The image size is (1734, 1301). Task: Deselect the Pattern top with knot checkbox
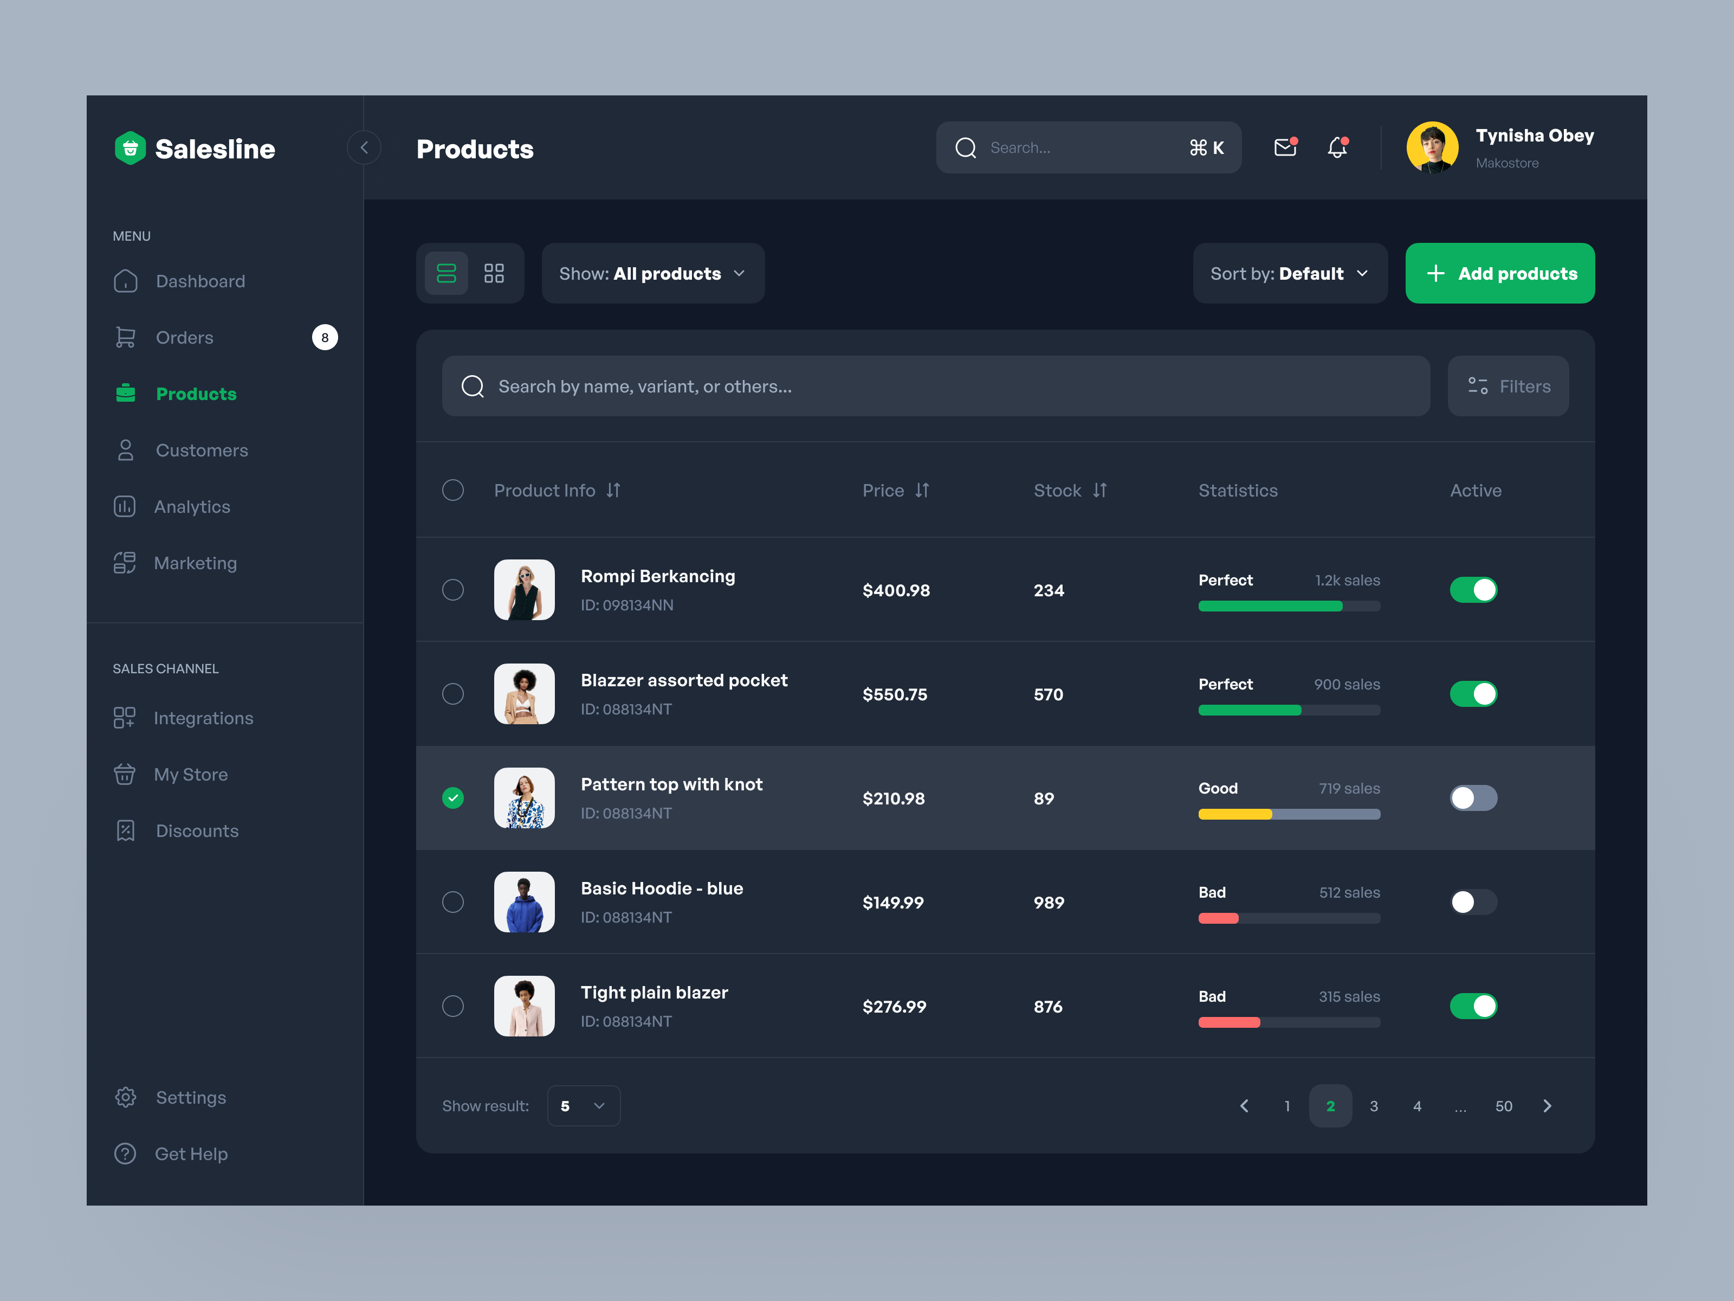(453, 797)
